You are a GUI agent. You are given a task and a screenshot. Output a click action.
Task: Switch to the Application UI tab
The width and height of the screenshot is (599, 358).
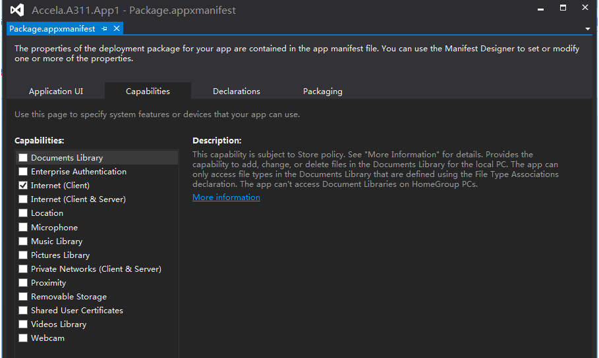(x=56, y=91)
